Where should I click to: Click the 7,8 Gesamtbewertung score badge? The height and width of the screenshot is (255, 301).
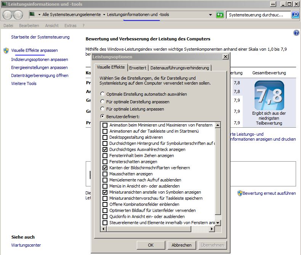(x=269, y=95)
